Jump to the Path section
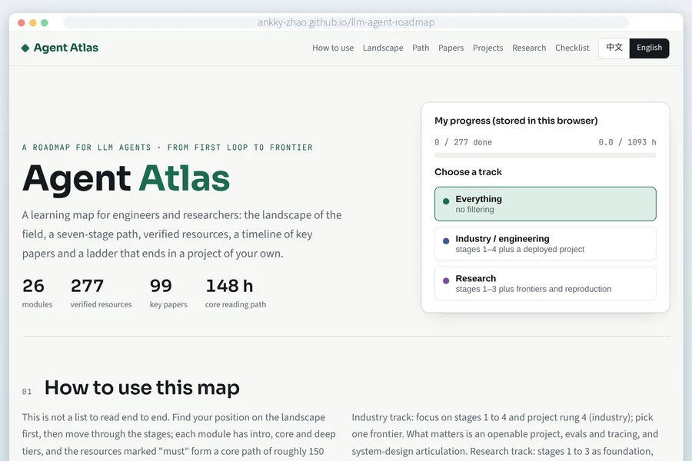The width and height of the screenshot is (692, 461). tap(421, 48)
